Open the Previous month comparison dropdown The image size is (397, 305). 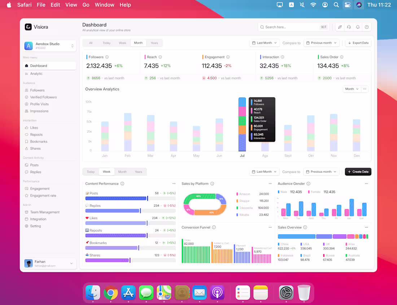(321, 43)
